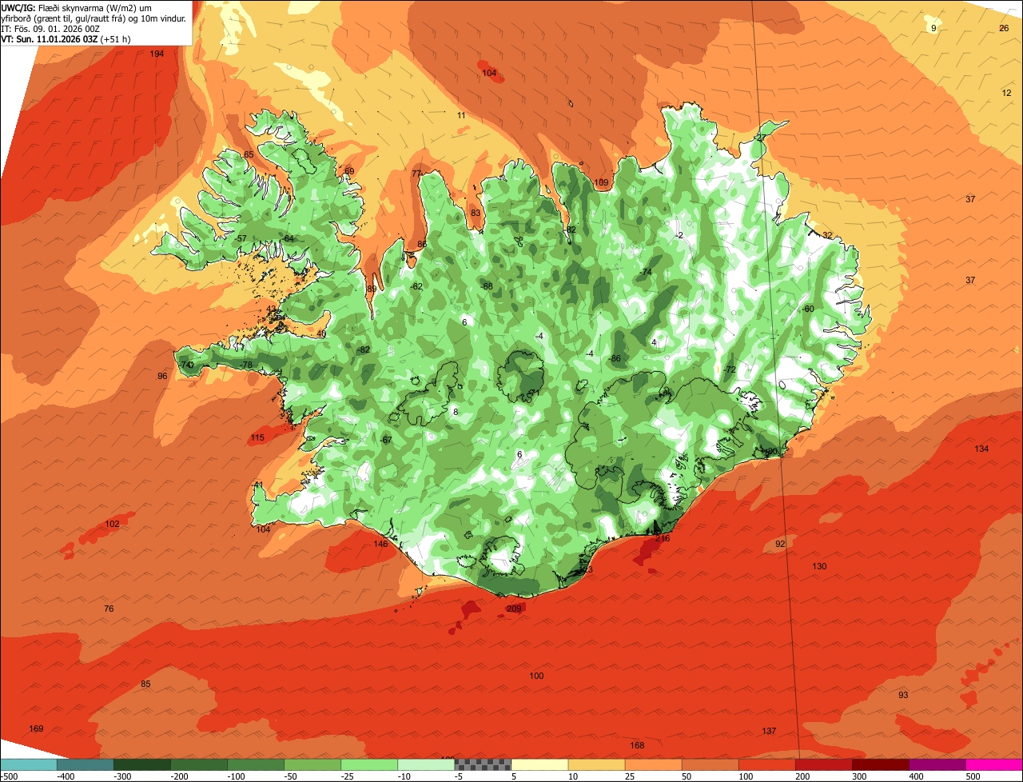Click the map value '109' off north coast
Viewport: 1023px width, 782px height.
coord(602,182)
